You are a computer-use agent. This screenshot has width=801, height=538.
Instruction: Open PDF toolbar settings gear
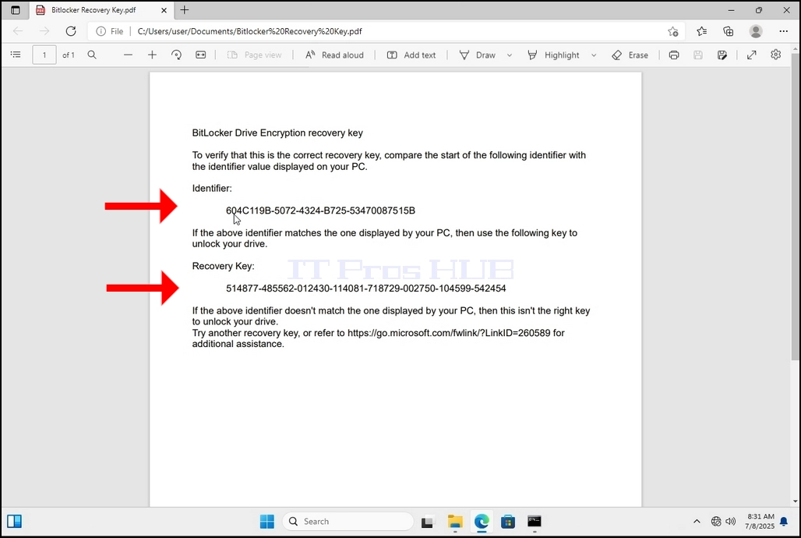776,55
